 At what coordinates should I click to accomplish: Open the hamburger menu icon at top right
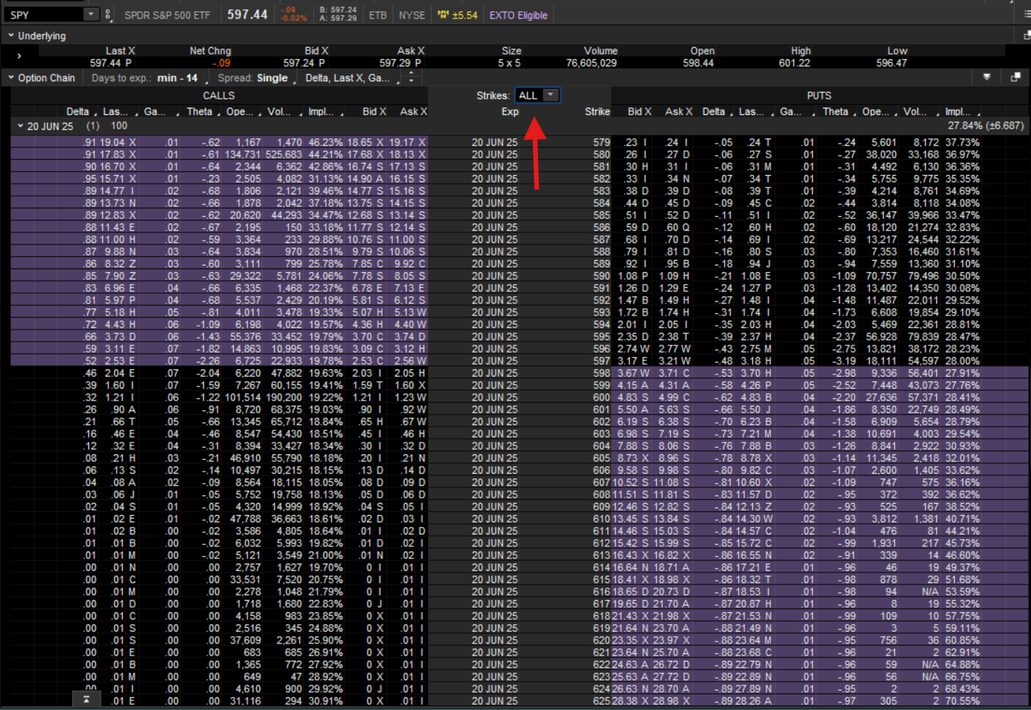coord(1027,14)
